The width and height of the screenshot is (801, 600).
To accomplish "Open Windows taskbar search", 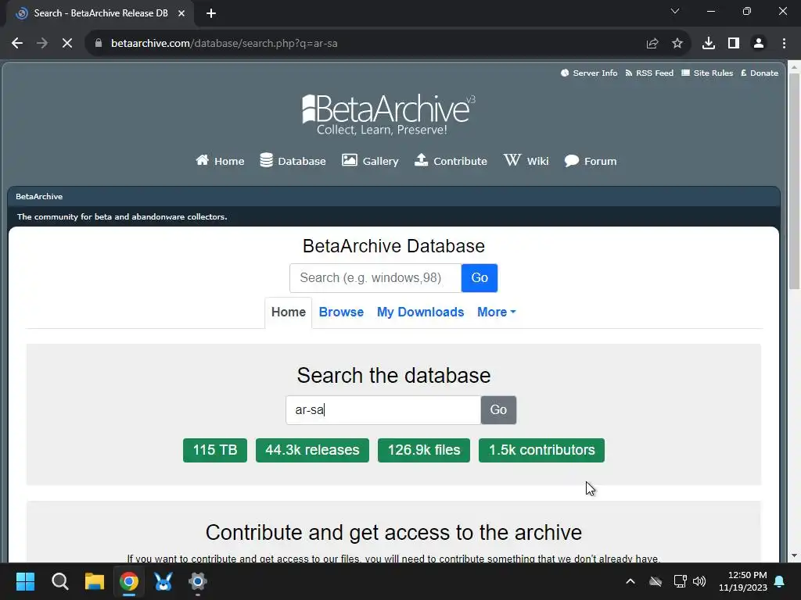I will tap(59, 581).
